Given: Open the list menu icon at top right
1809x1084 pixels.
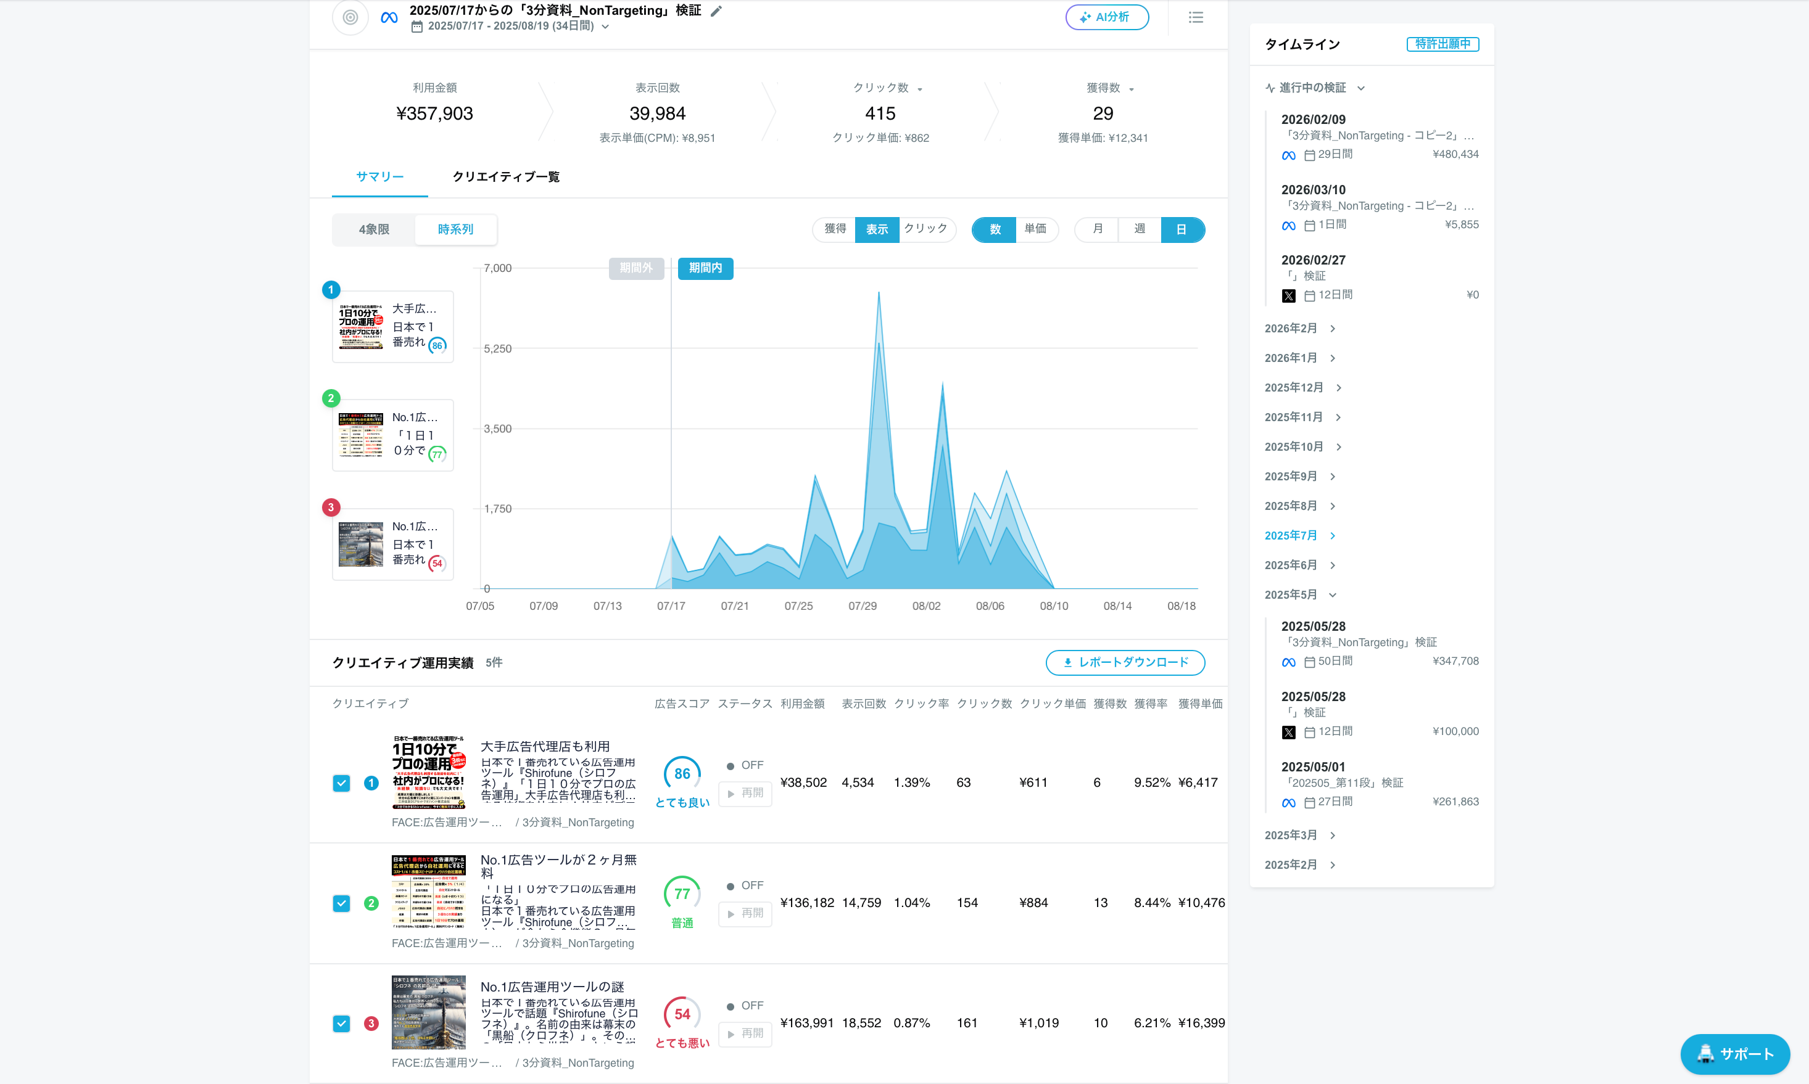Looking at the screenshot, I should tap(1196, 17).
